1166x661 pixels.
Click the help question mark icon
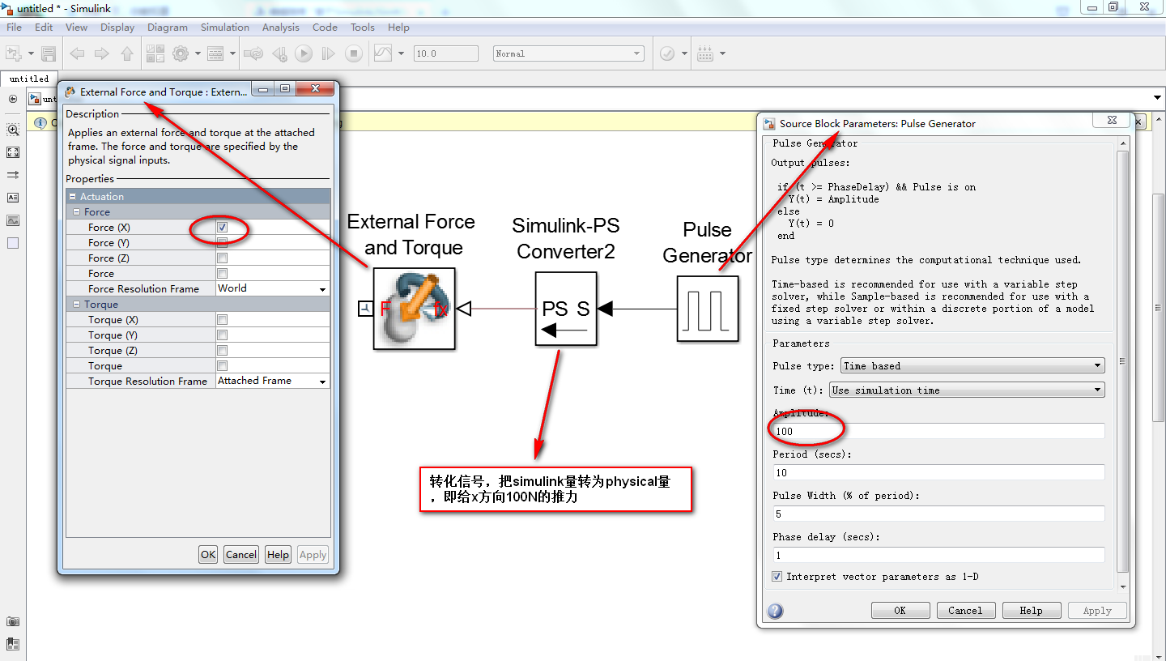coord(775,611)
